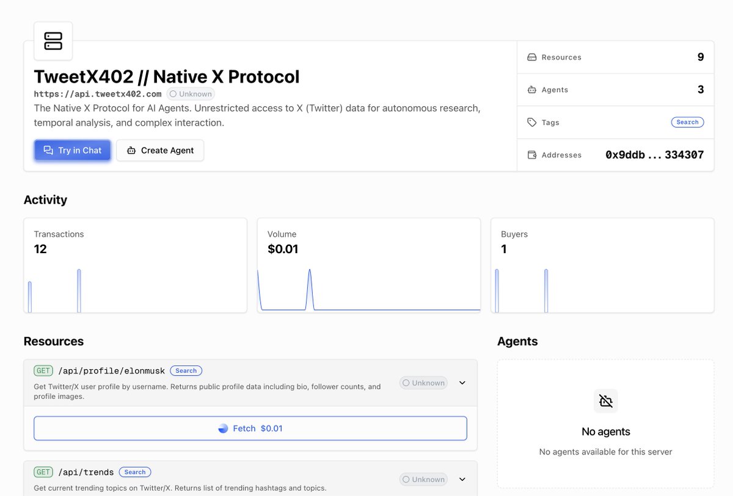Click the Unknown status badge on /api/profile/elonmusk row
Viewport: 733px width, 496px height.
pos(423,383)
